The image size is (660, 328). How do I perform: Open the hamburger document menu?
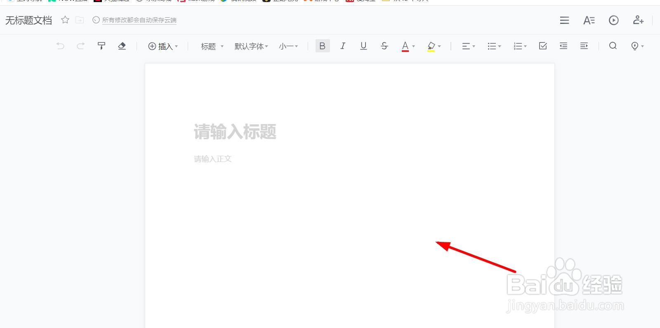pos(564,20)
